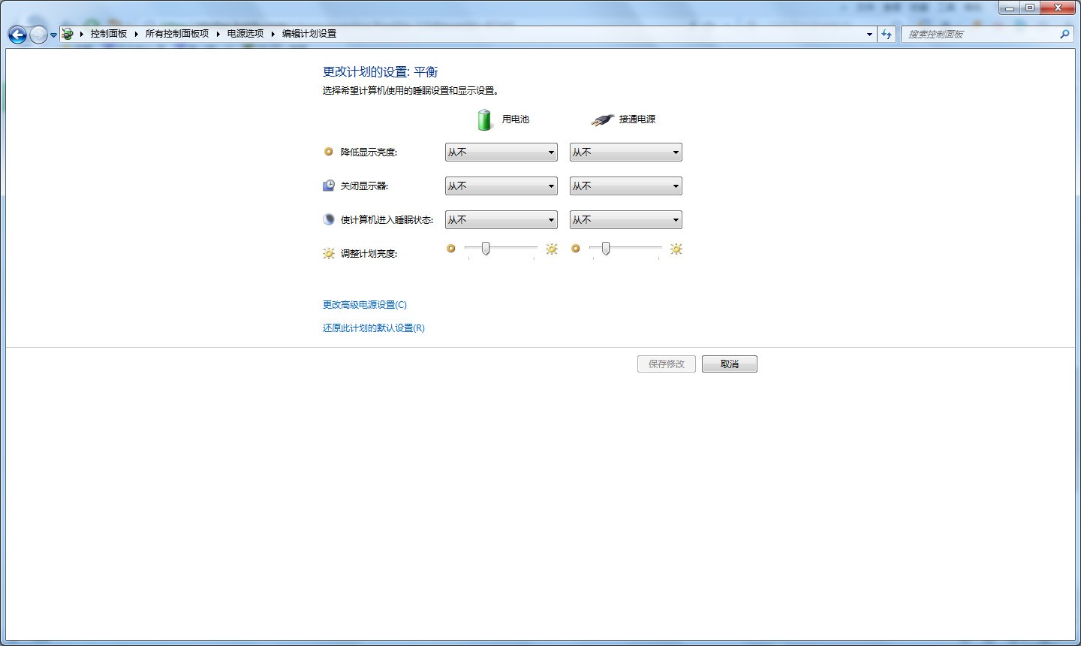Screen dimensions: 1081x646
Task: Minimize the control panel window
Action: pos(1010,8)
